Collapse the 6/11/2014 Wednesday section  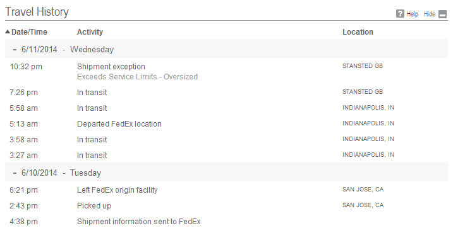click(15, 50)
